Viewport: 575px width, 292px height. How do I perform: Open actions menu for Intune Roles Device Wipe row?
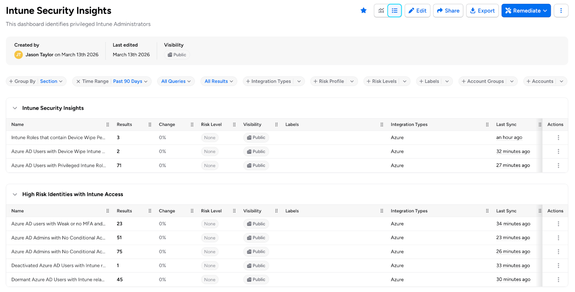[x=558, y=138]
